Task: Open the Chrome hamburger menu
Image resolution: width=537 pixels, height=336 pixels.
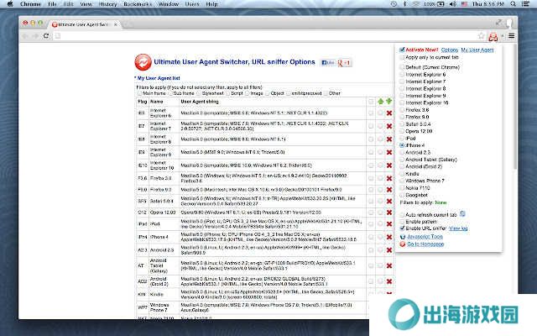Action: point(511,35)
